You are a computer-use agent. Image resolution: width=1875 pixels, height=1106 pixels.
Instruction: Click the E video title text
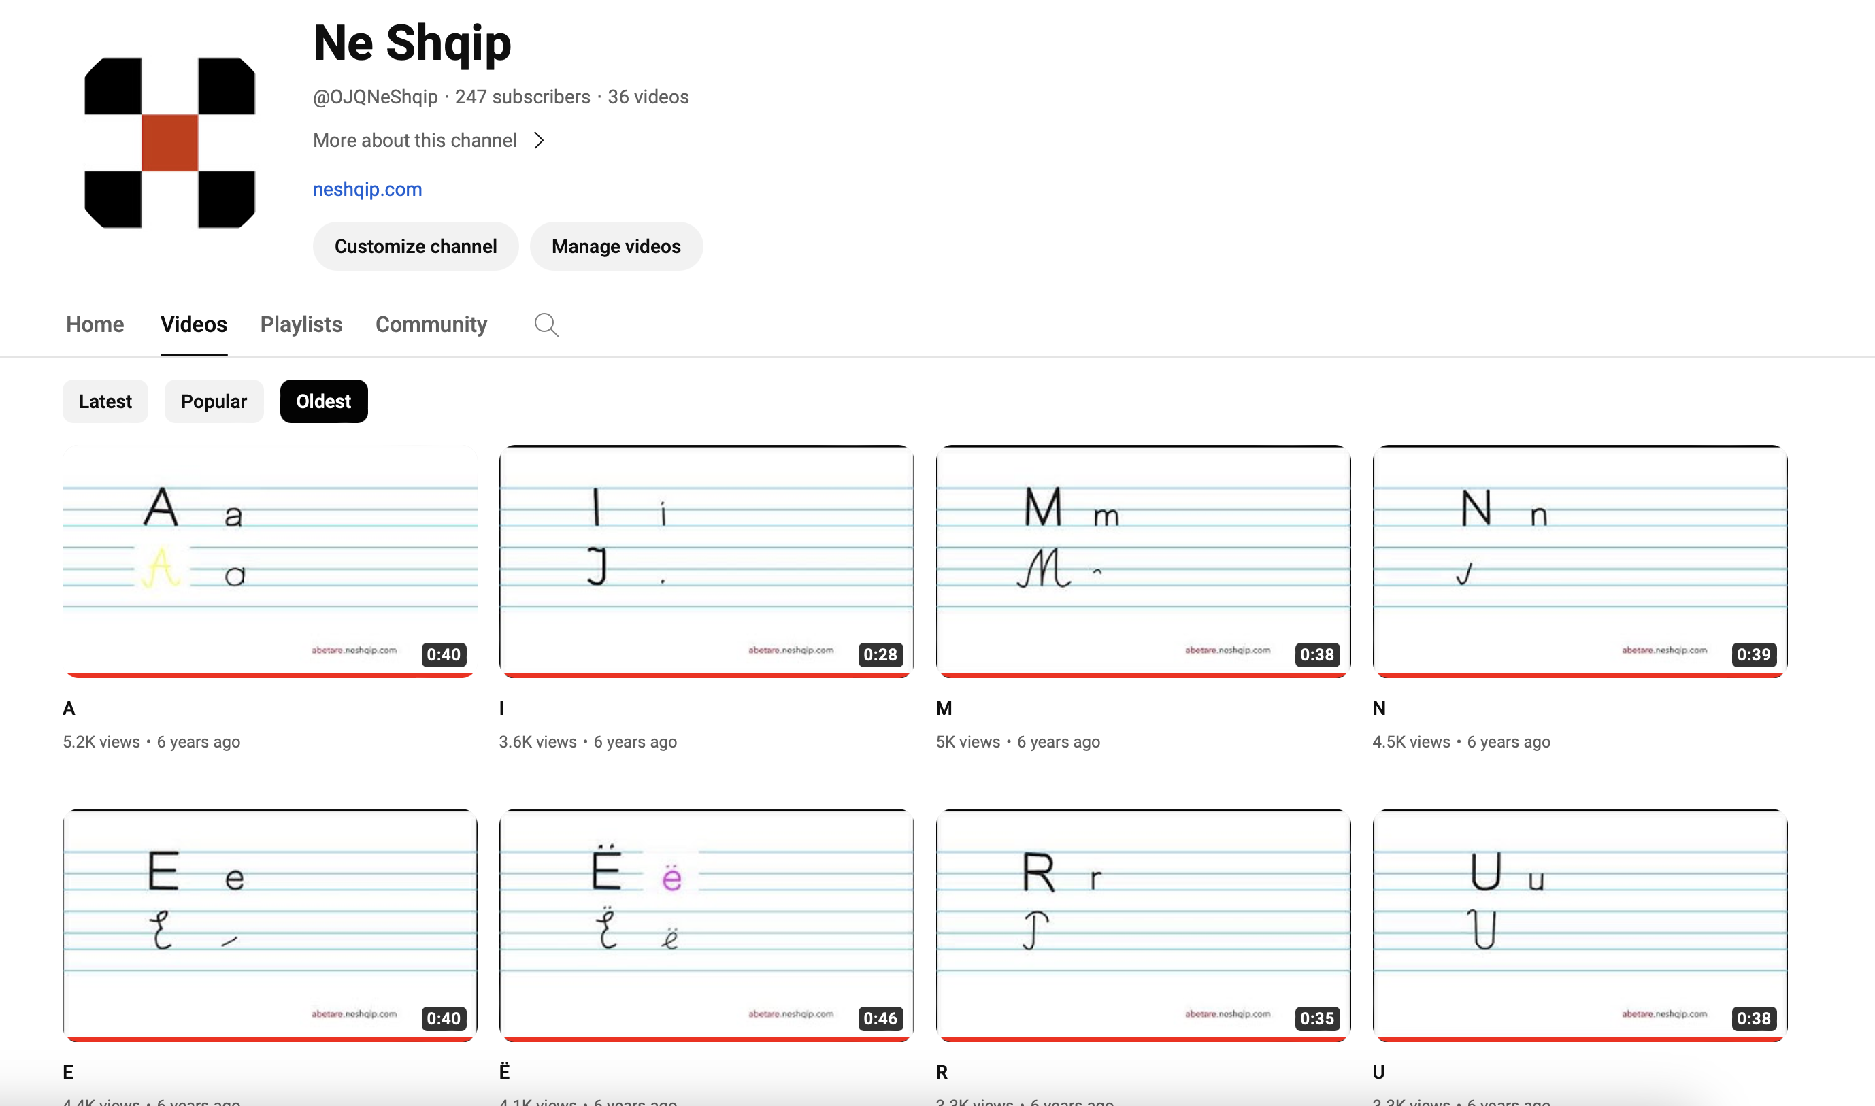69,1072
